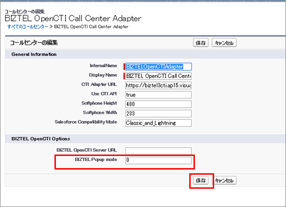Click the Softphone Height label
This screenshot has height=207, width=286.
(99, 103)
